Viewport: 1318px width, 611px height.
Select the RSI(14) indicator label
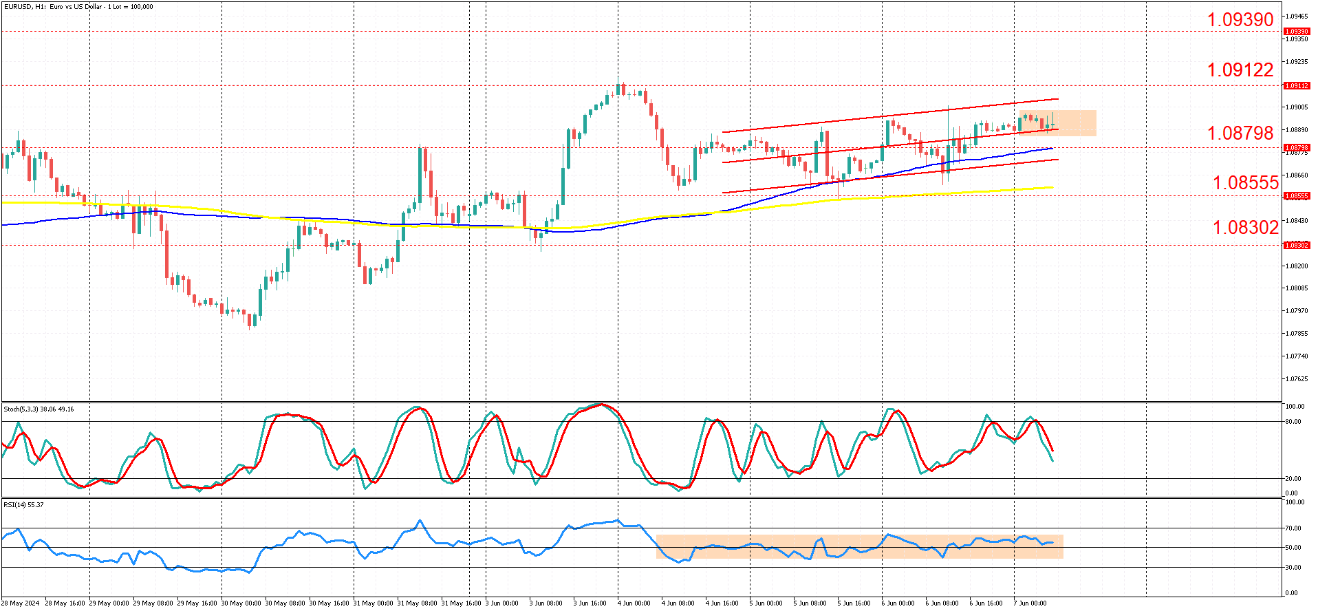click(23, 505)
